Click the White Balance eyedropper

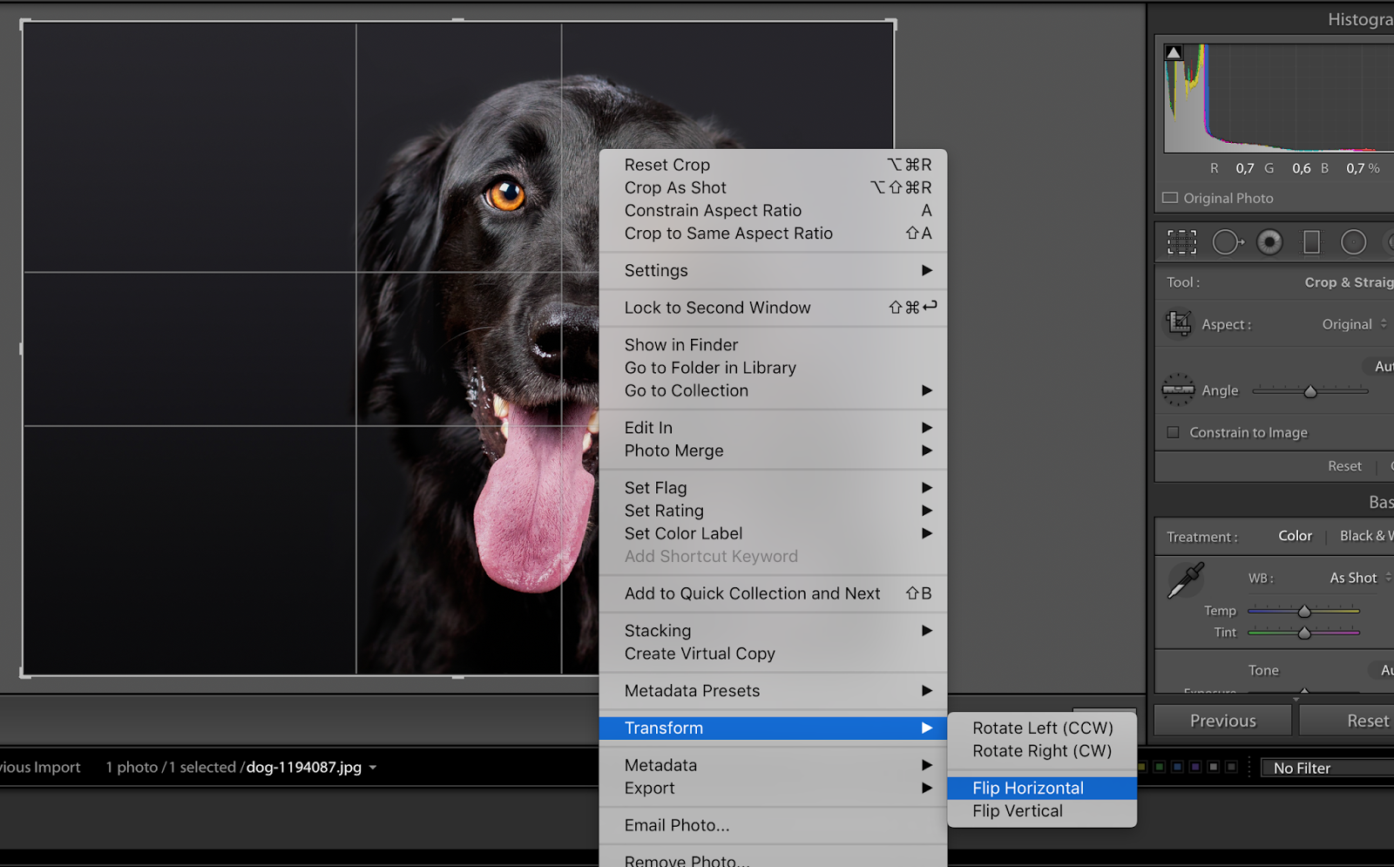(1188, 578)
